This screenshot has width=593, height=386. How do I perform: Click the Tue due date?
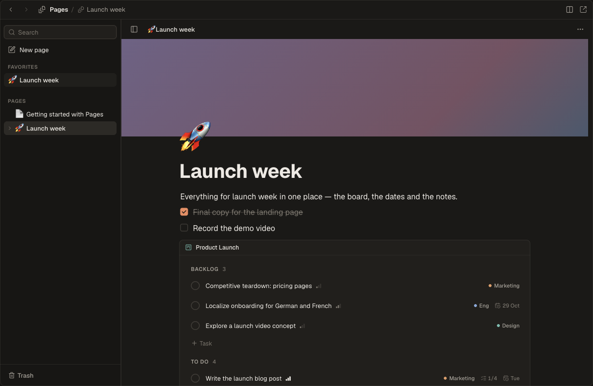[x=511, y=378]
